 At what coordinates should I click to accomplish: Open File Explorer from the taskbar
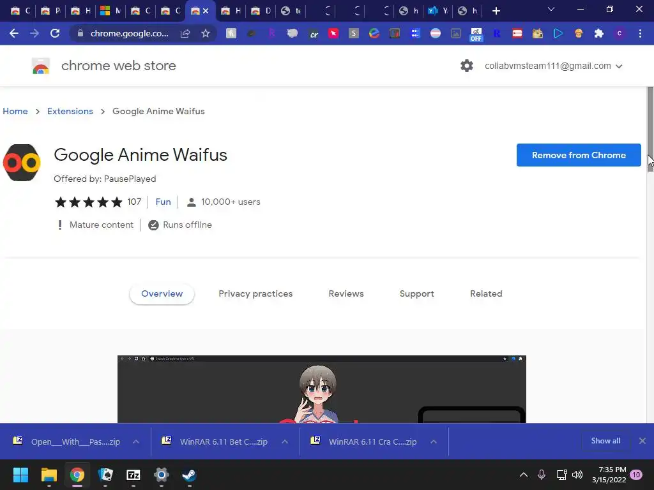(49, 475)
